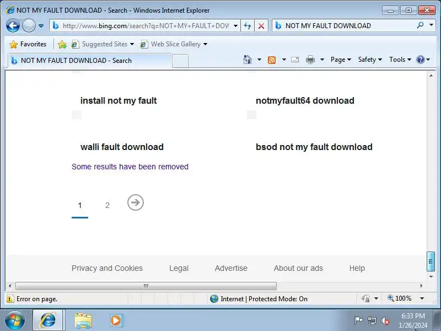Click the blue Help question mark icon
This screenshot has width=441, height=331.
click(x=421, y=60)
